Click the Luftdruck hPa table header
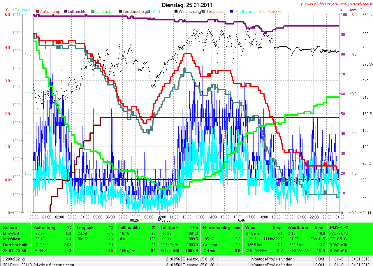Viewport: 373px width, 266px height. [179, 228]
